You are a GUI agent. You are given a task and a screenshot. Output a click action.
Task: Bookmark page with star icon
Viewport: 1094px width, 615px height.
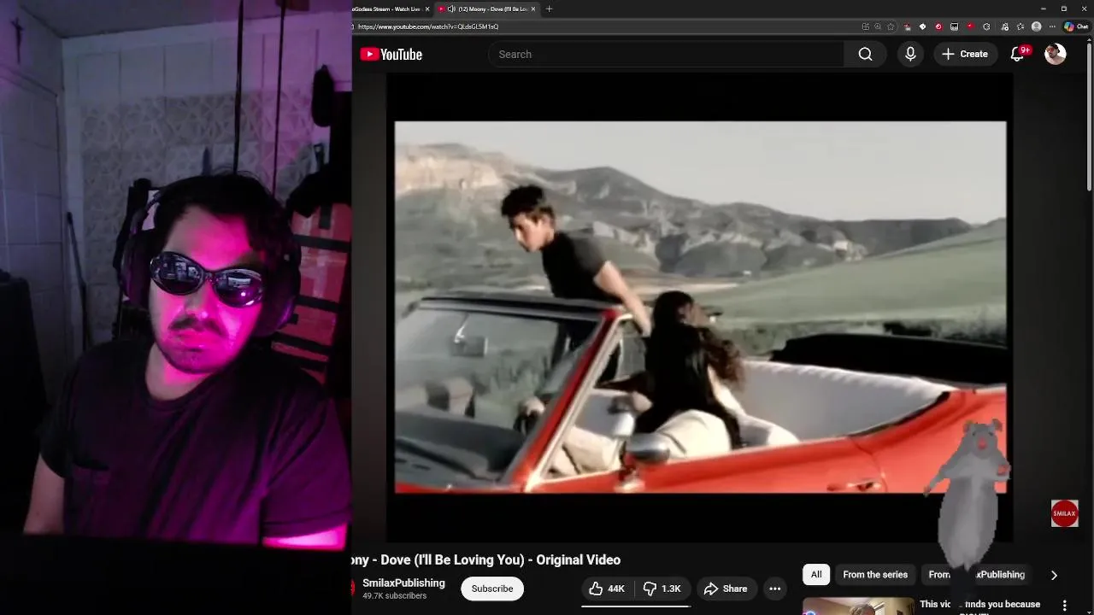point(891,26)
